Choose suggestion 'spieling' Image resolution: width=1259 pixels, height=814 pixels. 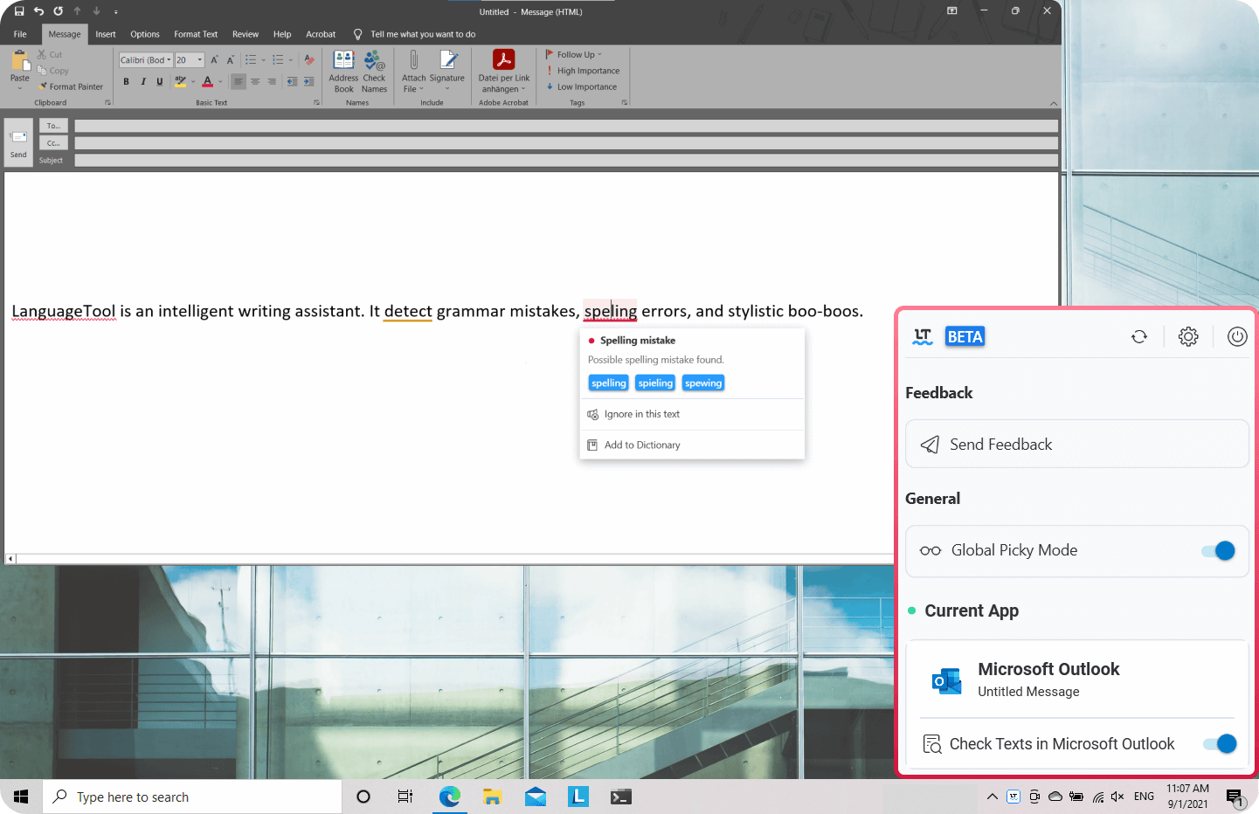pos(655,383)
